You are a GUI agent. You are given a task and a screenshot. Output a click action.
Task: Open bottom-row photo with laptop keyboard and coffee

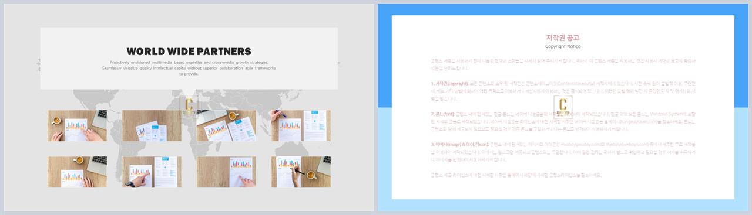[x=78, y=172]
